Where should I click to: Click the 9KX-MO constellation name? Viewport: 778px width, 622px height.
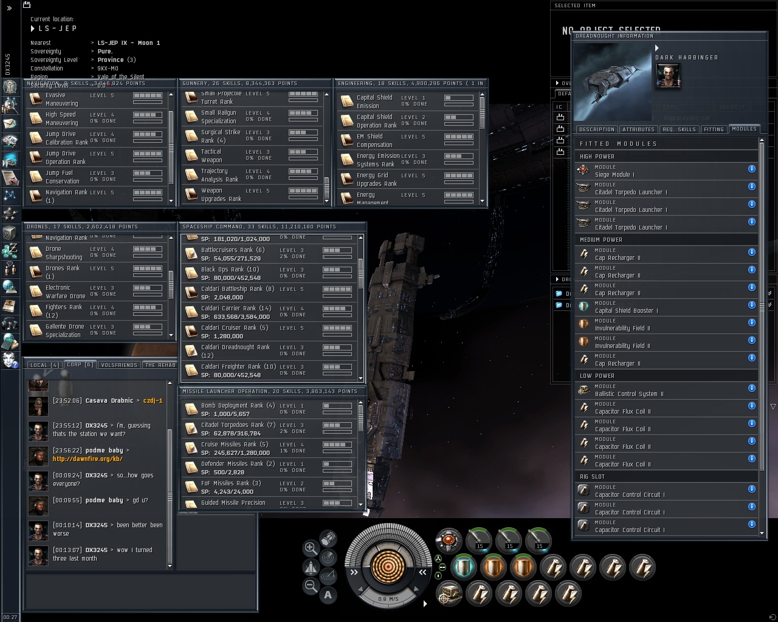click(x=108, y=69)
